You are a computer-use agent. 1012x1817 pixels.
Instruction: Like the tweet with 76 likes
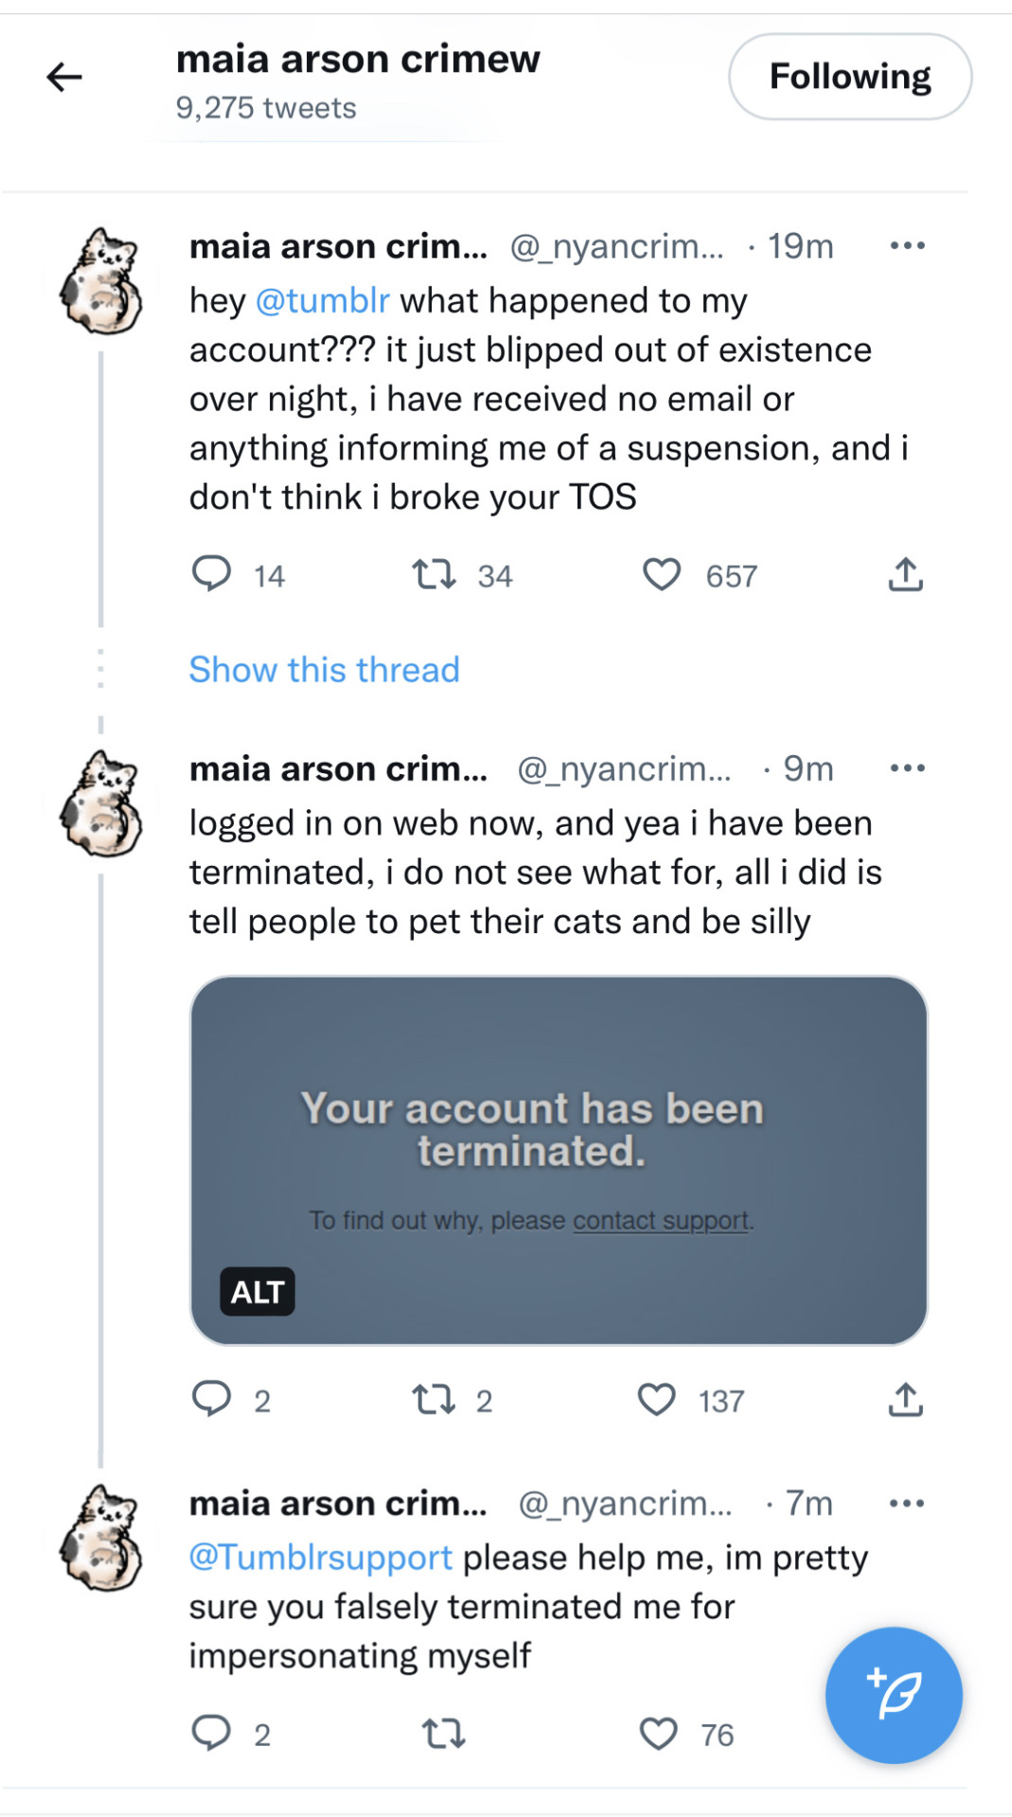(658, 1734)
